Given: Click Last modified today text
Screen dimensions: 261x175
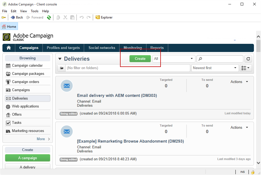Looking at the screenshot, I should tap(238, 113).
